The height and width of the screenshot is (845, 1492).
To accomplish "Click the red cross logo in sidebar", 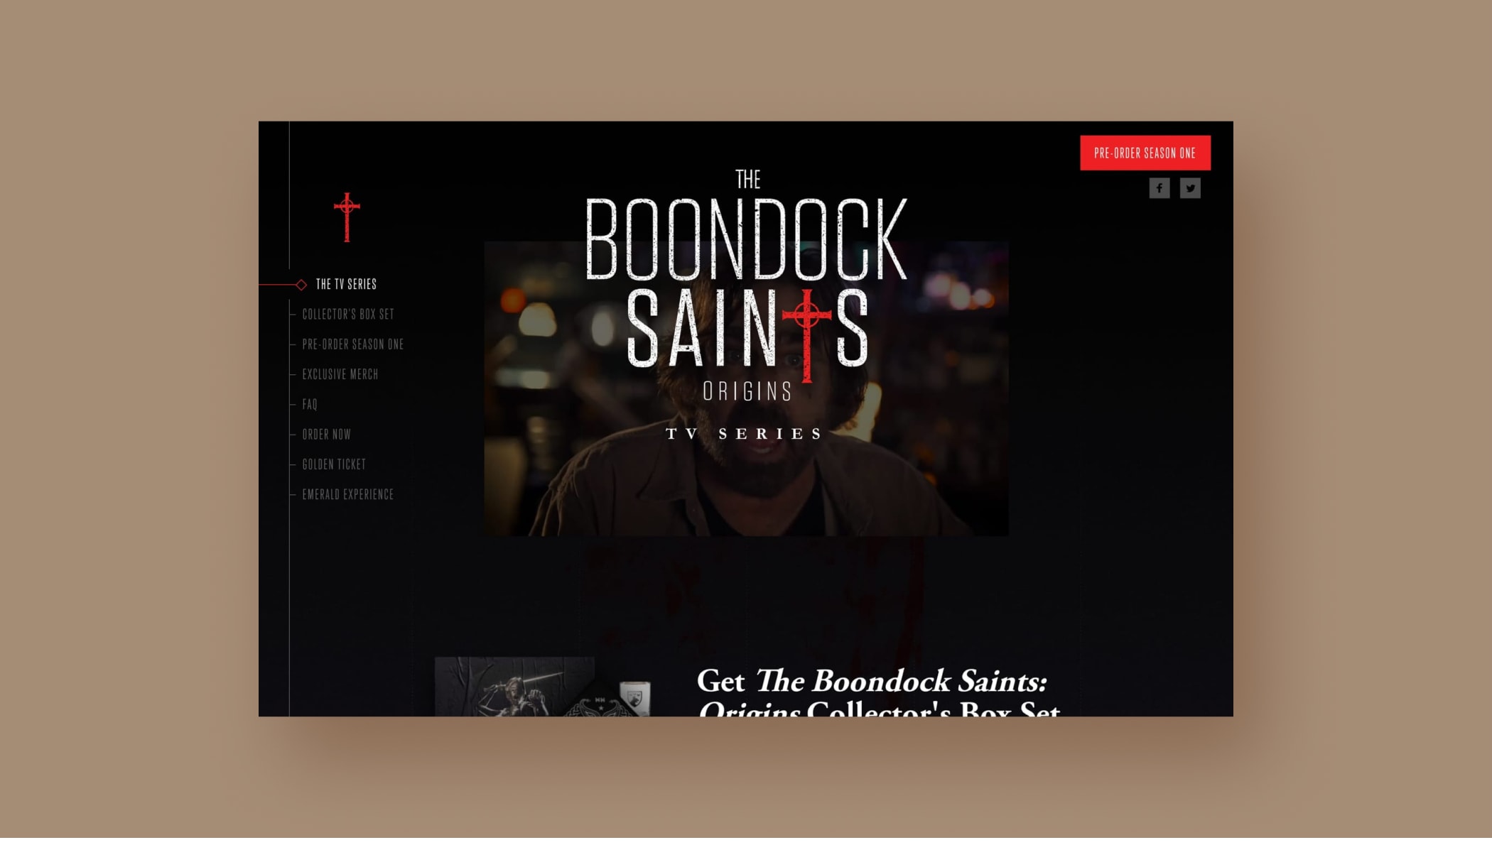I will coord(347,217).
